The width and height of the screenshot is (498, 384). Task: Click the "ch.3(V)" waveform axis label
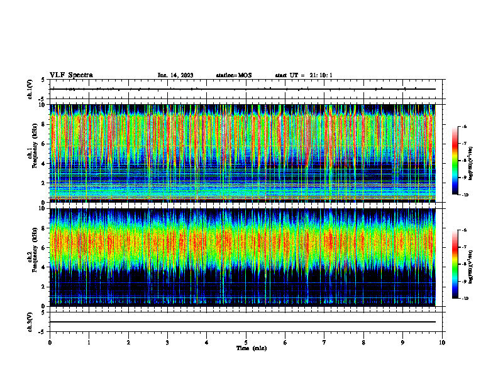pos(30,322)
